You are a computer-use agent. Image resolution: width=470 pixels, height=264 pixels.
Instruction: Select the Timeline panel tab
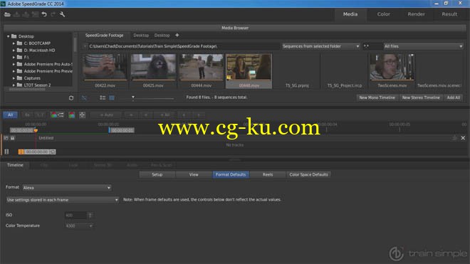15,165
